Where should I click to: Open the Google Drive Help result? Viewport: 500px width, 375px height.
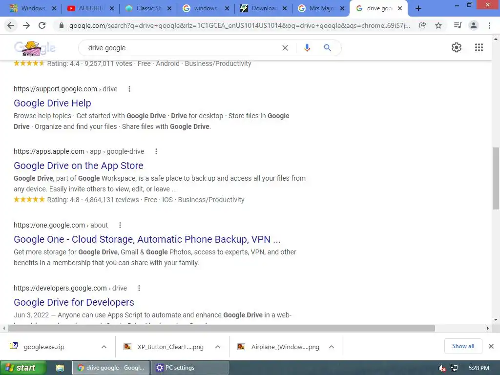tap(52, 103)
